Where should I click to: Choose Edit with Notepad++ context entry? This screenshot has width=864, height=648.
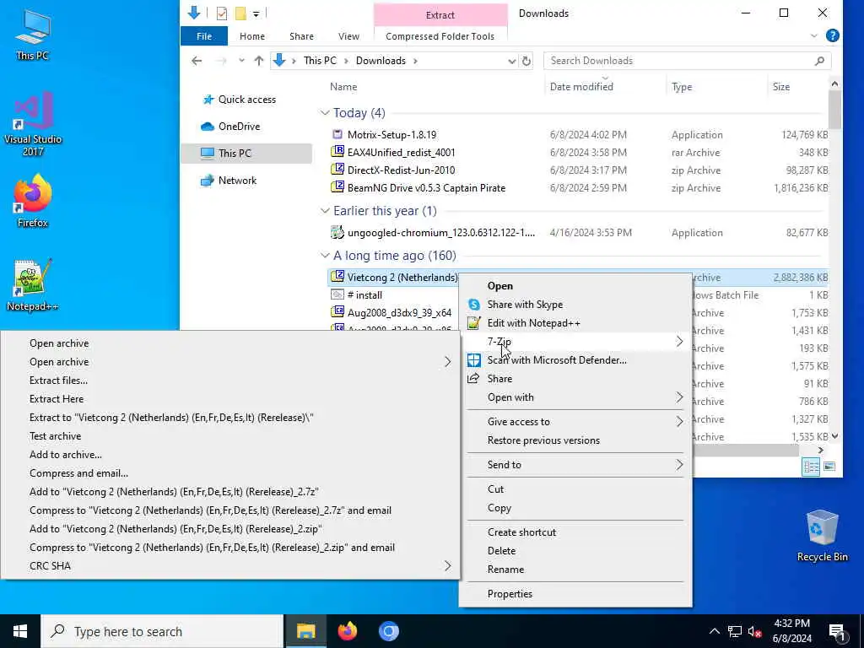575,323
